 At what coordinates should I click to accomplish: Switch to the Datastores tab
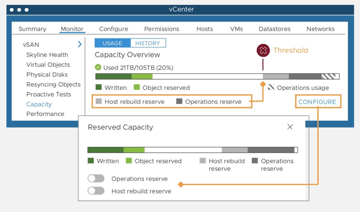coord(275,29)
